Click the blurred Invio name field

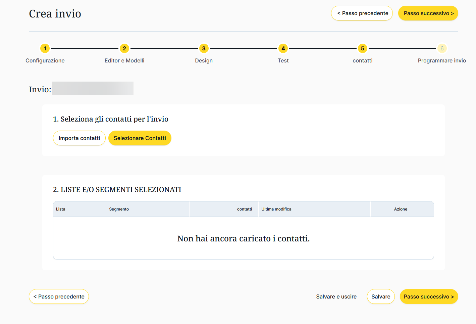pos(93,89)
